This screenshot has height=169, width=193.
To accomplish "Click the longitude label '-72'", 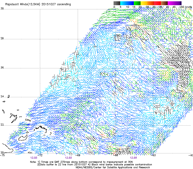I will (x=40, y=155).
